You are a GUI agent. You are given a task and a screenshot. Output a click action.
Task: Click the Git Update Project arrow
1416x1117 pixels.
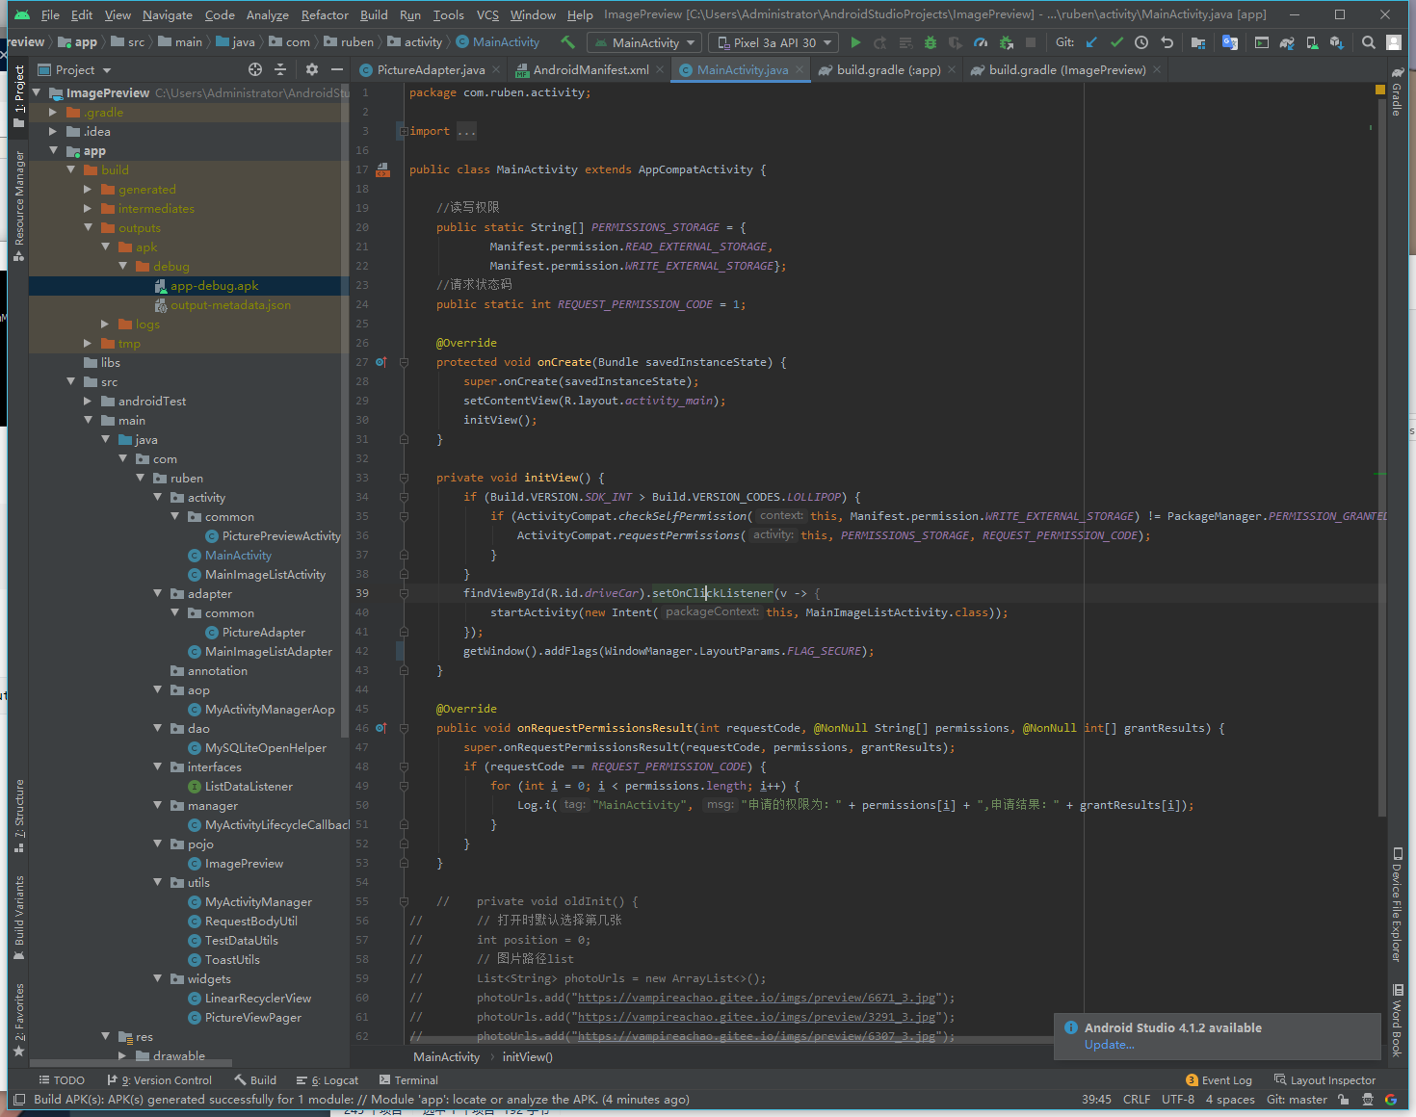1091,42
